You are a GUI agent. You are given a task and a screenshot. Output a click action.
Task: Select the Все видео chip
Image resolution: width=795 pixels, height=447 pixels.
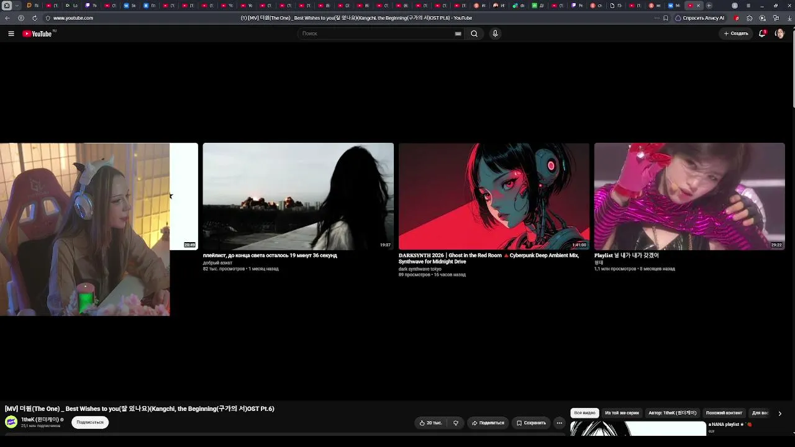(x=584, y=413)
